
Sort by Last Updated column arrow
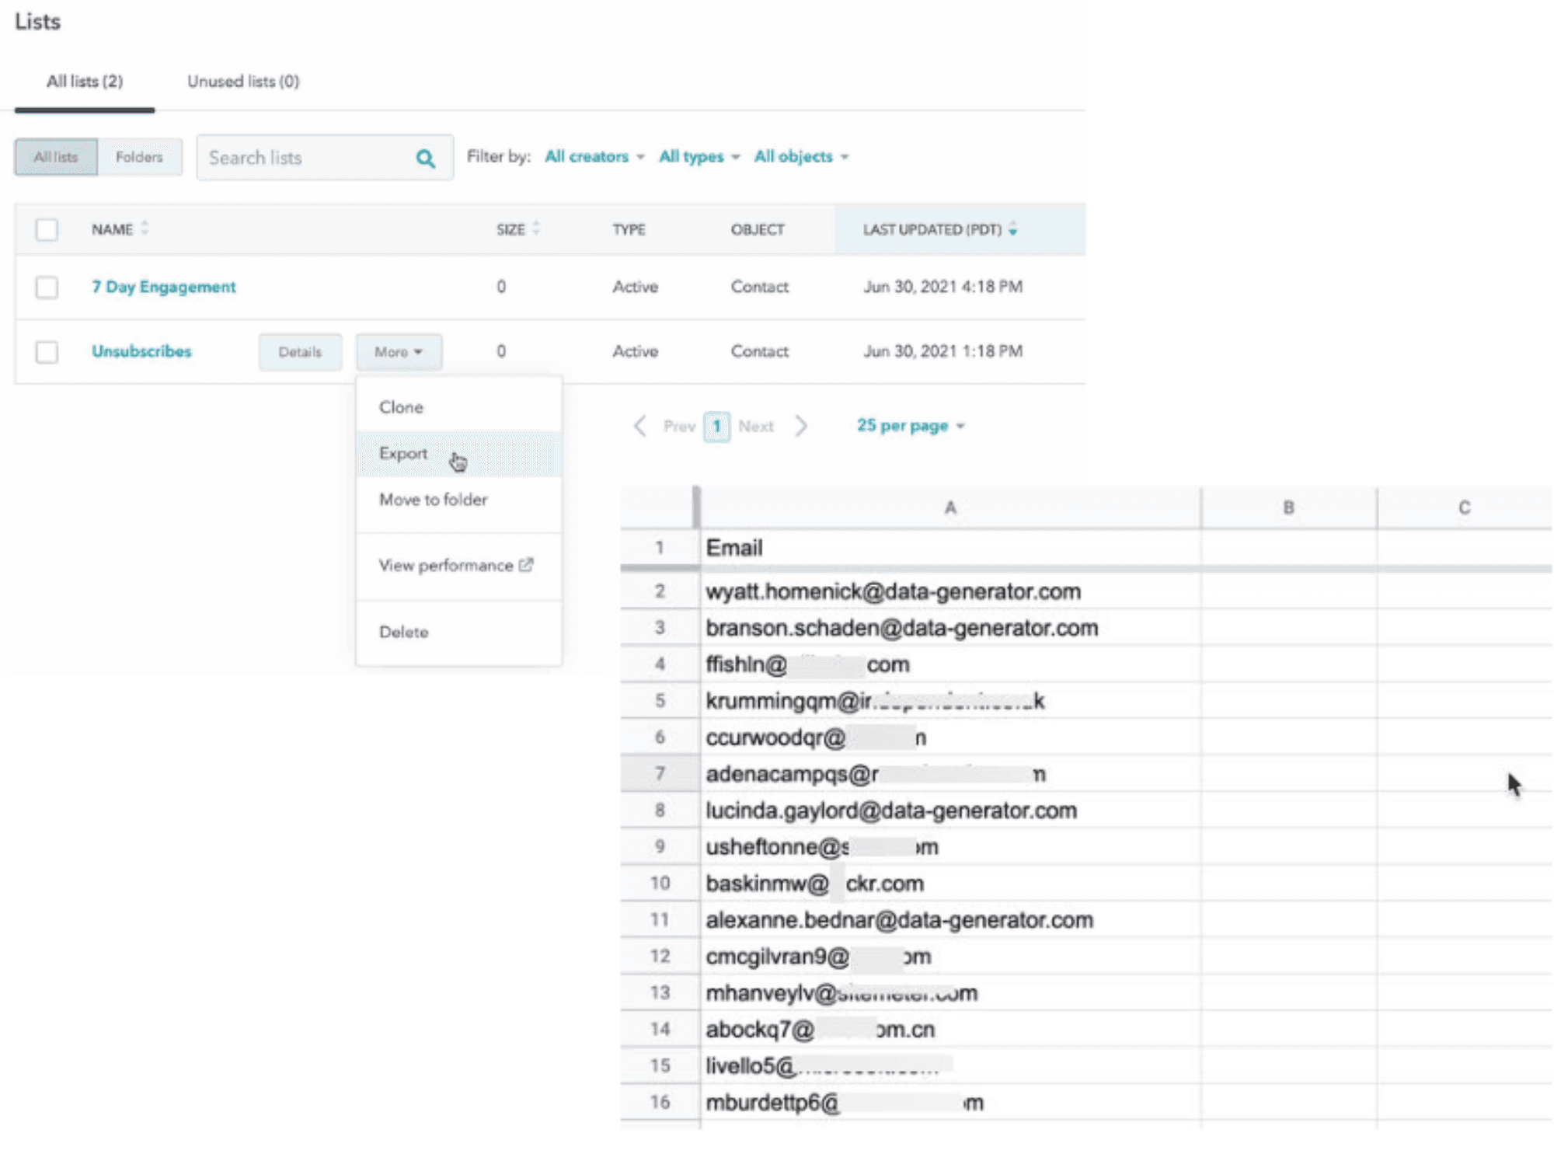(x=1013, y=229)
